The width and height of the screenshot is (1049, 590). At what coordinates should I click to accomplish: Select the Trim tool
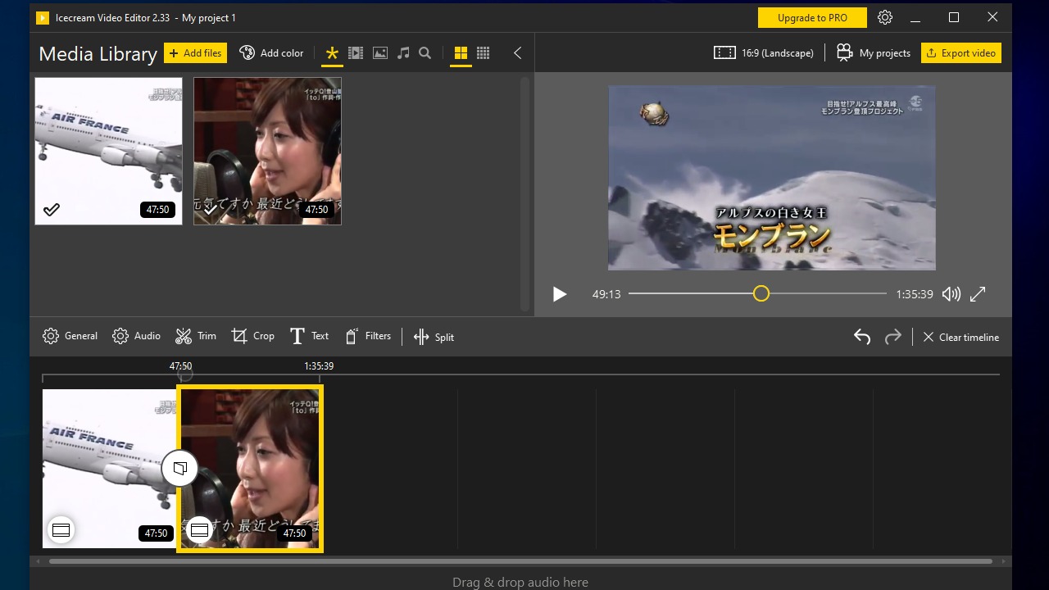coord(195,336)
